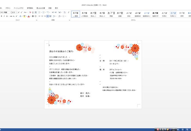The image size is (191, 131).
Task: Click the justify alignment icon
Action: click(x=47, y=16)
